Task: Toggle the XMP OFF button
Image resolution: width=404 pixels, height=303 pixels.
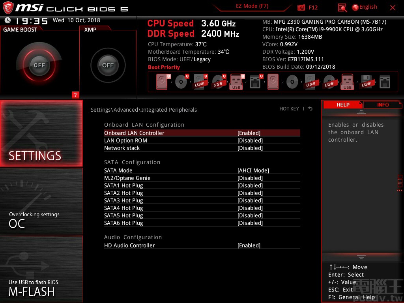Action: (x=108, y=65)
